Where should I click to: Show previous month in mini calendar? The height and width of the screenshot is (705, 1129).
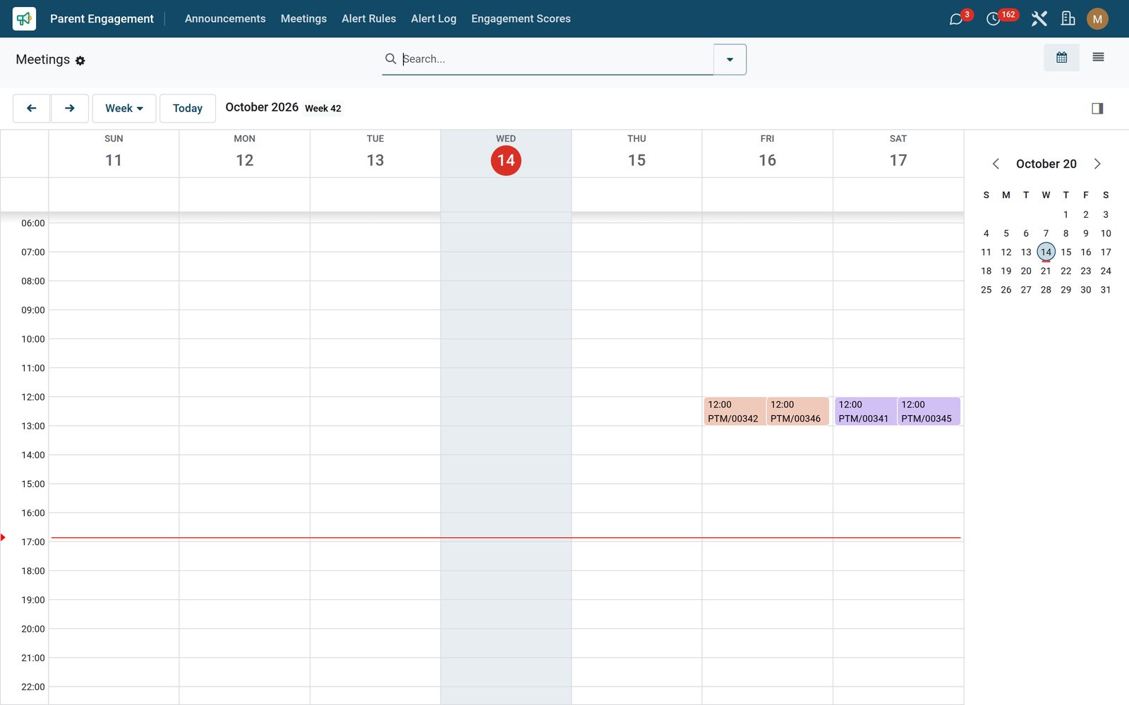[x=996, y=164]
